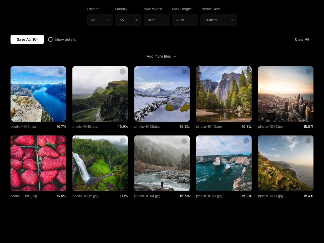Enable the Show details checkbox
Image resolution: width=324 pixels, height=243 pixels.
(50, 39)
